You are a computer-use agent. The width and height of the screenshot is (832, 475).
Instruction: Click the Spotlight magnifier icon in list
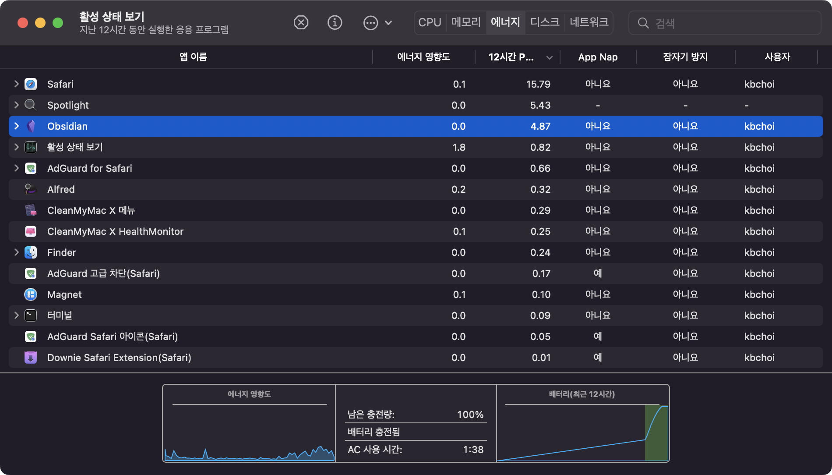(31, 105)
